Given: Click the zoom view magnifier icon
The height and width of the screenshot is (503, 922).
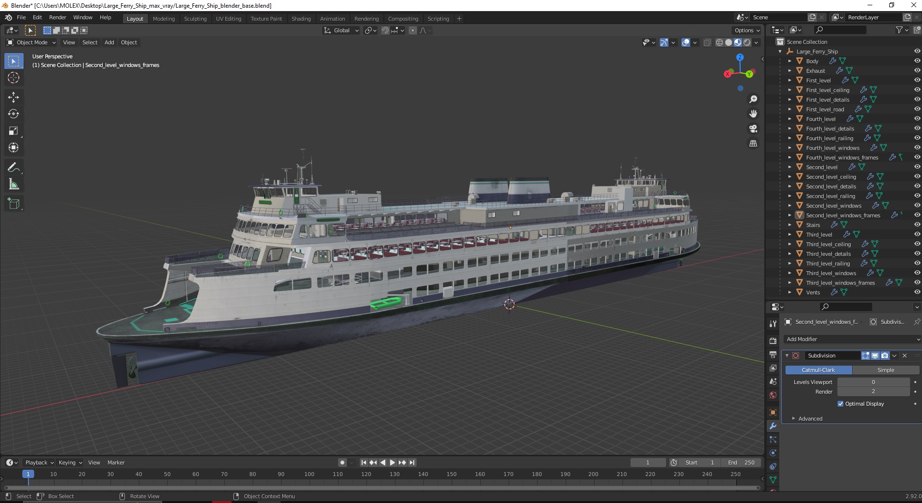Looking at the screenshot, I should click(753, 99).
